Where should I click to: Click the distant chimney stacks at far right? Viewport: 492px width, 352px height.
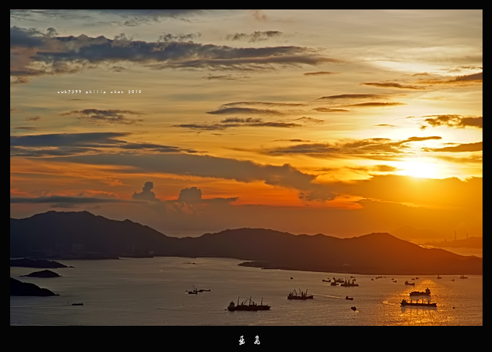click(x=456, y=236)
